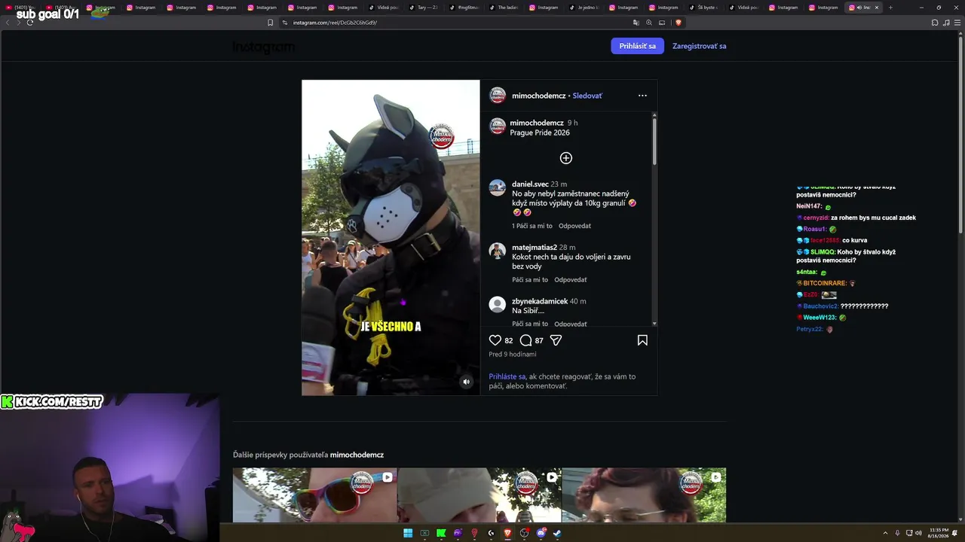
Task: Open the Windows Start menu
Action: tap(408, 533)
